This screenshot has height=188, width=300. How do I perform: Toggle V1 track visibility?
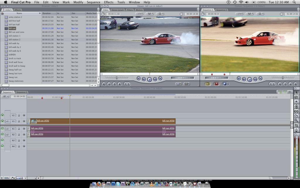[2, 121]
